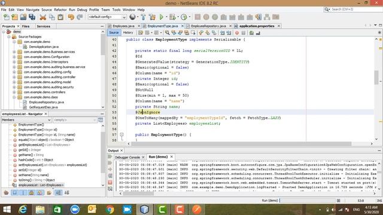Open File Explorer from taskbar

pos(40,210)
